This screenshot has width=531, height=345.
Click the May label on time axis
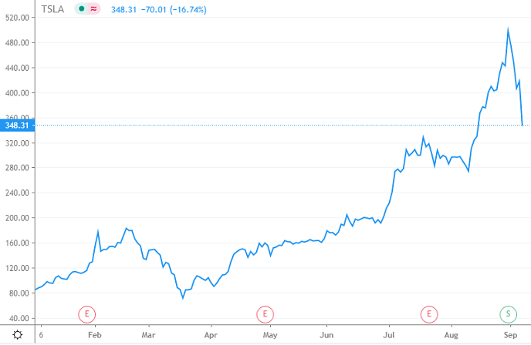coord(270,335)
